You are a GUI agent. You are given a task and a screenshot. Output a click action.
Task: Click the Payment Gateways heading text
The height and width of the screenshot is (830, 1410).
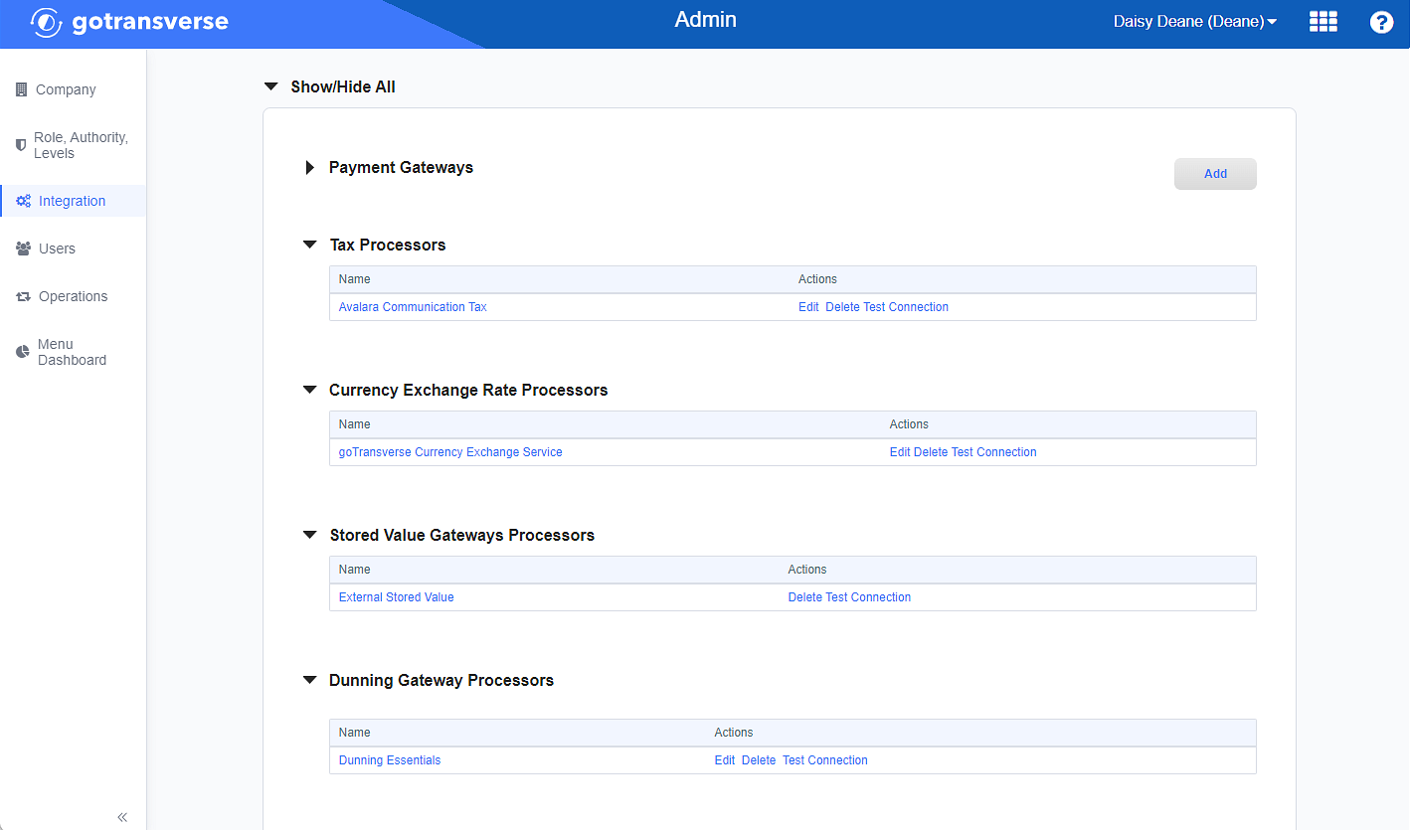pos(401,167)
